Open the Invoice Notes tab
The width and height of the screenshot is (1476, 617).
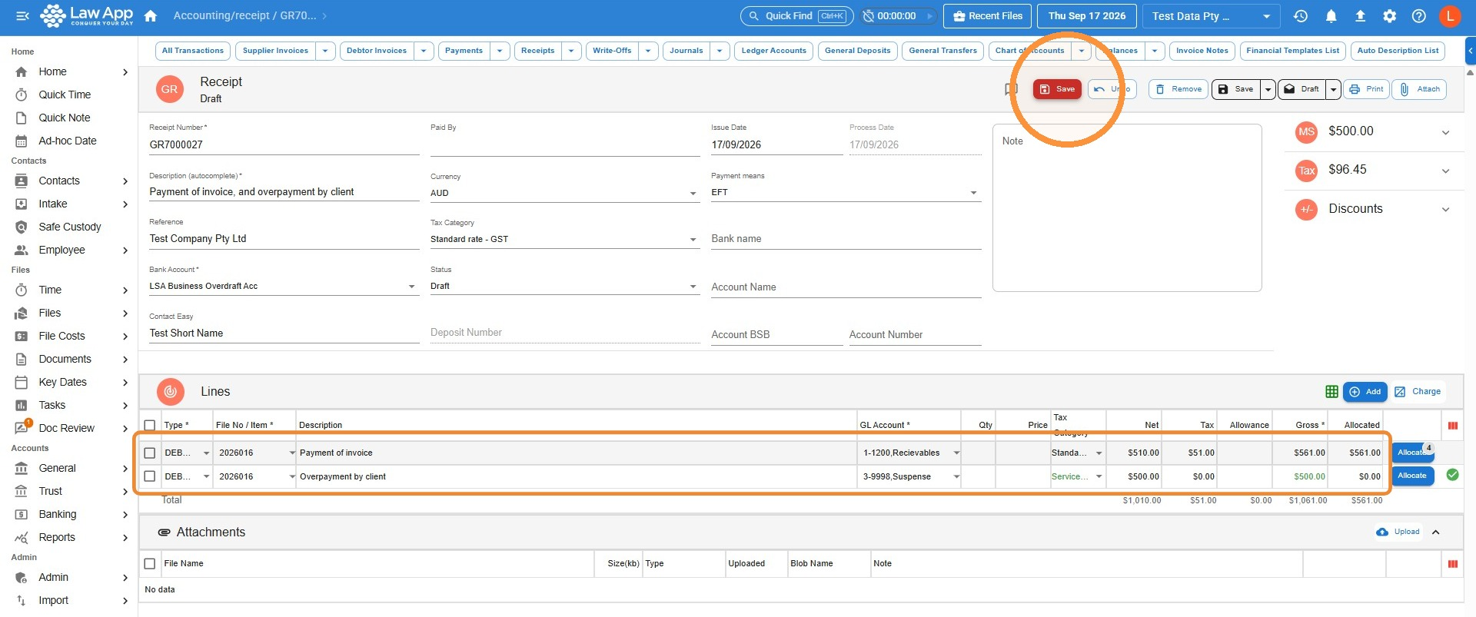pos(1202,51)
